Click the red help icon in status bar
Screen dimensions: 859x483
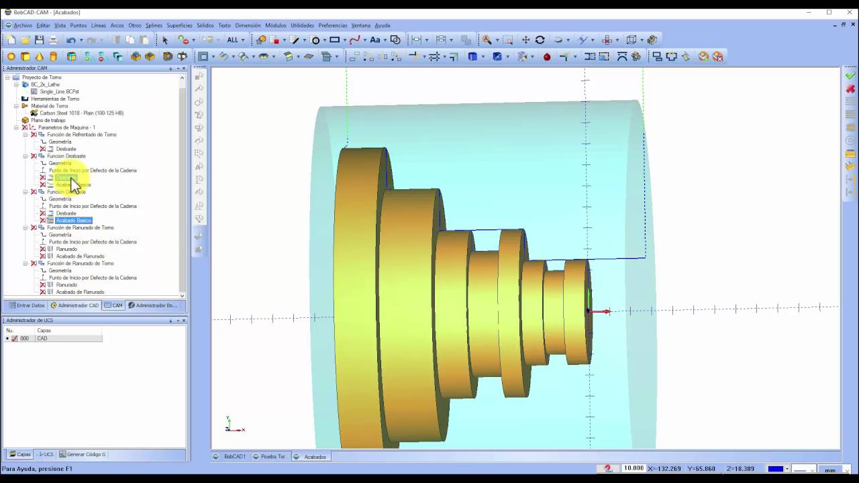[608, 468]
